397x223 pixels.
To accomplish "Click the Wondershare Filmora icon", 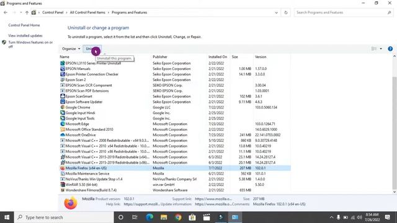I will [63, 190].
